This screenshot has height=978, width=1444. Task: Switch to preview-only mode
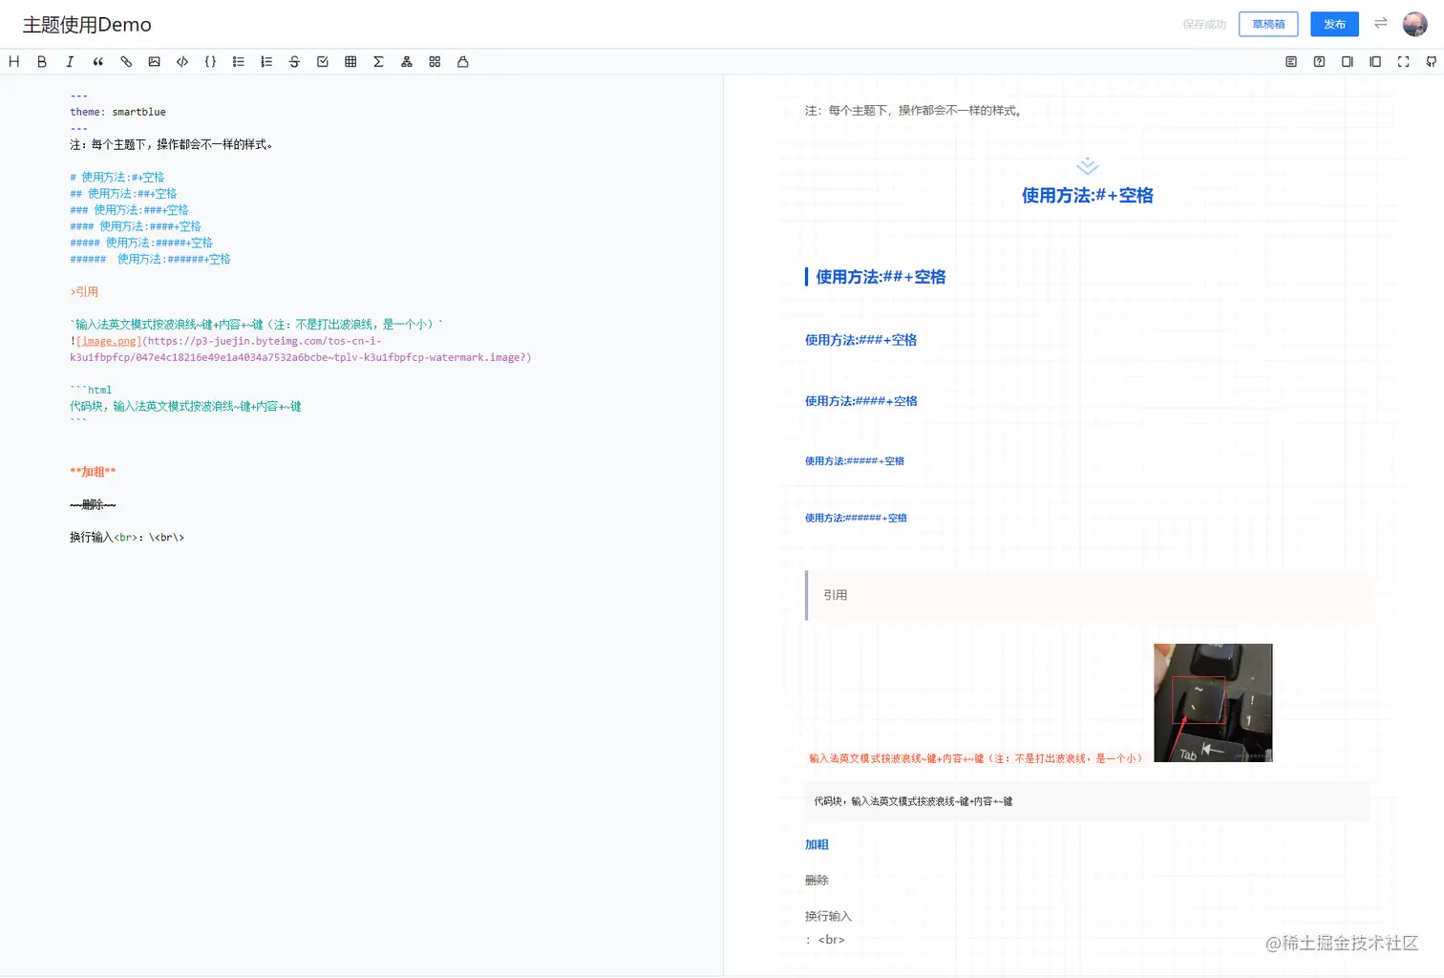coord(1375,61)
